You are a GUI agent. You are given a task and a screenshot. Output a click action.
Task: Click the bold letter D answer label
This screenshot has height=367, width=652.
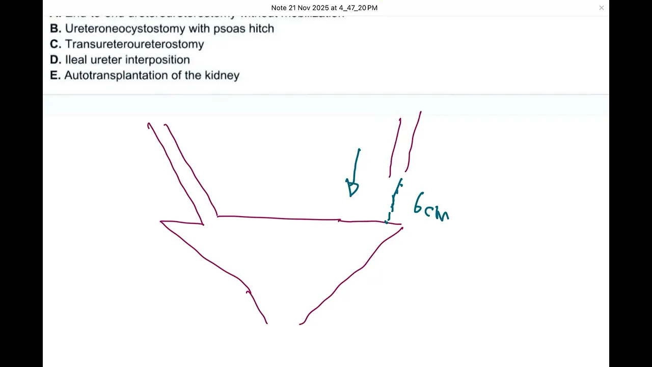click(55, 60)
